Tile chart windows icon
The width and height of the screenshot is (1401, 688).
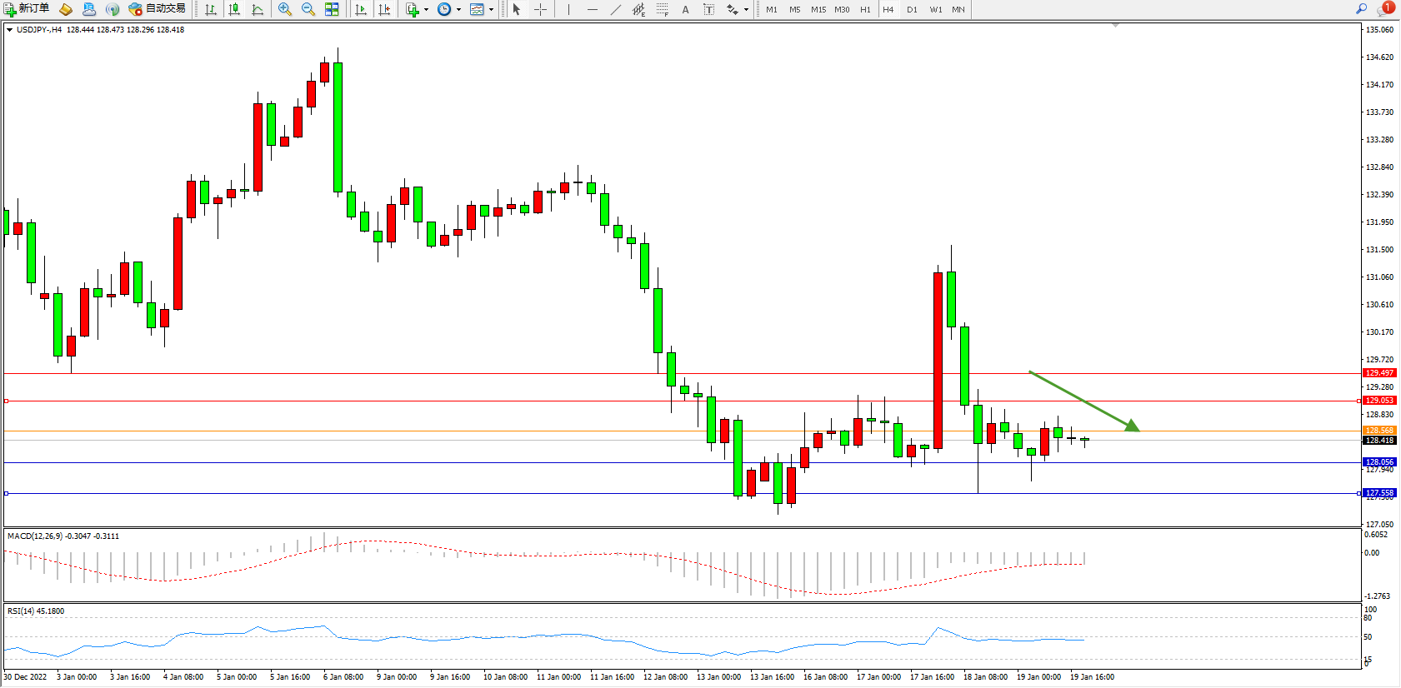click(332, 9)
